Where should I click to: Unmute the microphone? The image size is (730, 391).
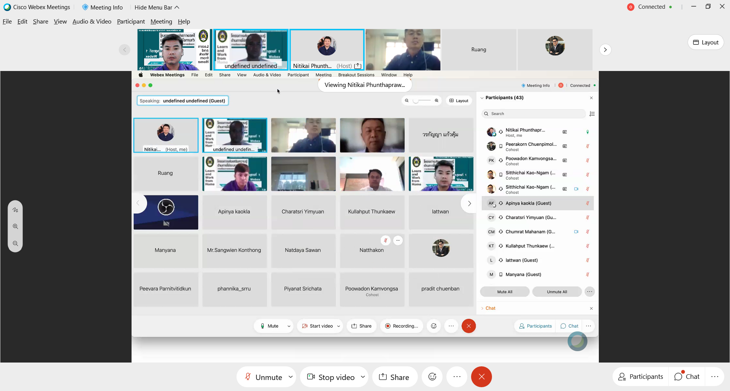(263, 377)
